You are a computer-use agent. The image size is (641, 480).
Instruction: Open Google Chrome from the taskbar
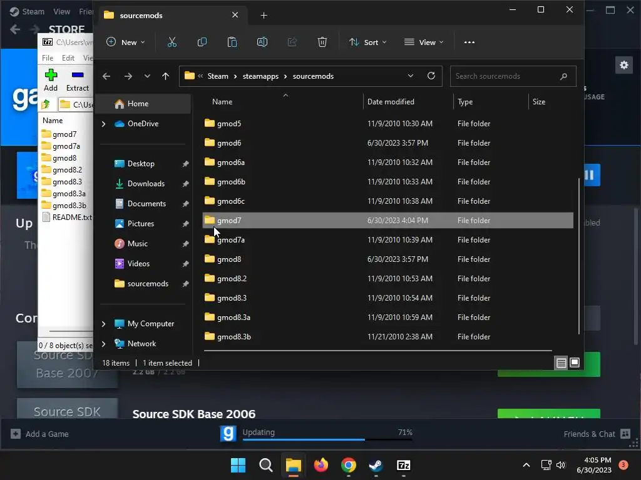pos(348,465)
